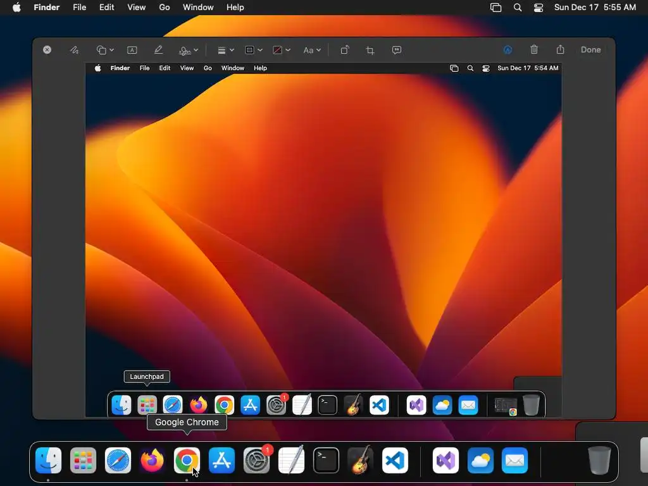The image size is (648, 486).
Task: Open Mail from the Dock
Action: pyautogui.click(x=514, y=461)
